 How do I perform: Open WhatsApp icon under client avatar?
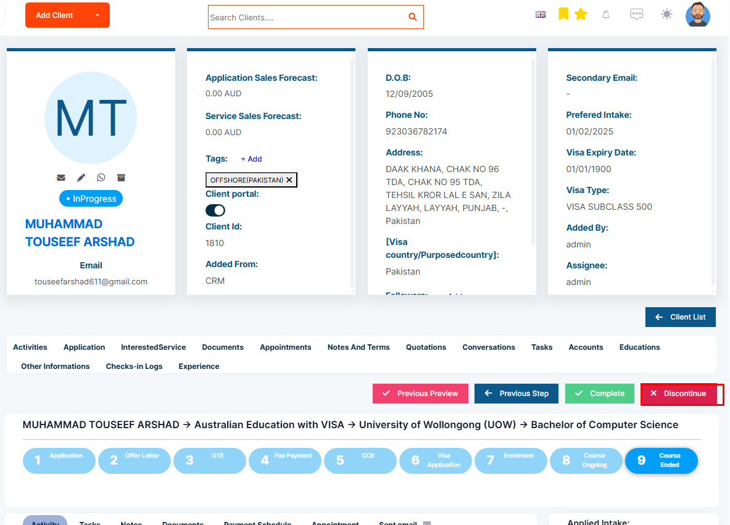click(x=101, y=177)
